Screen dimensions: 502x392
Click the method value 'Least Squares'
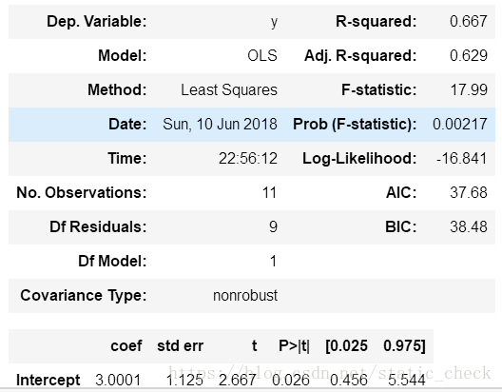[x=229, y=90]
